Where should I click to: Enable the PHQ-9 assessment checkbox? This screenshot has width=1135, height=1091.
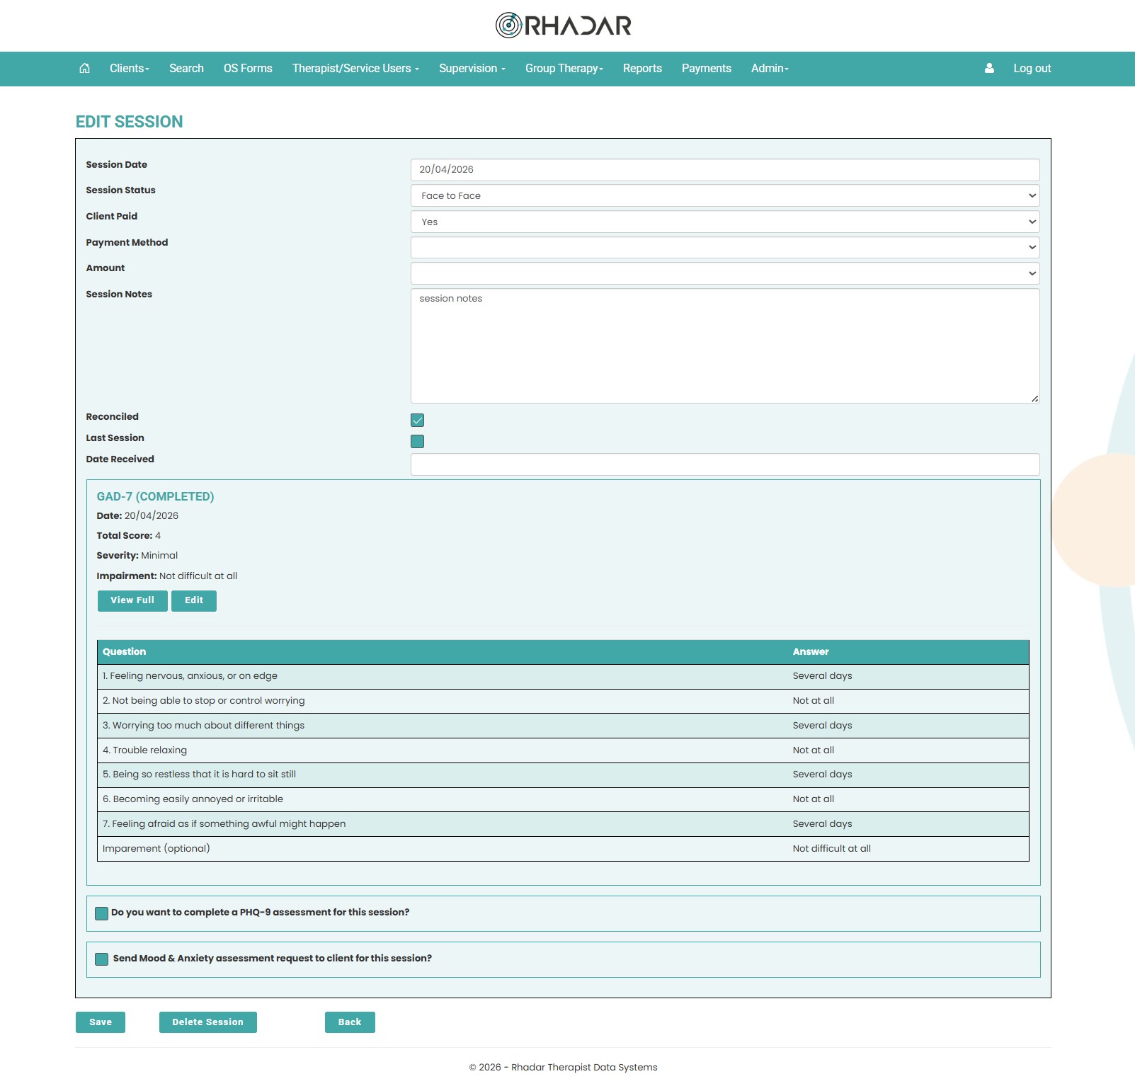pyautogui.click(x=102, y=913)
